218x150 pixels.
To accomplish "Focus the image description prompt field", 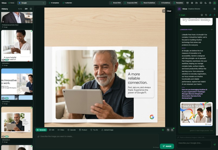I will (x=97, y=141).
